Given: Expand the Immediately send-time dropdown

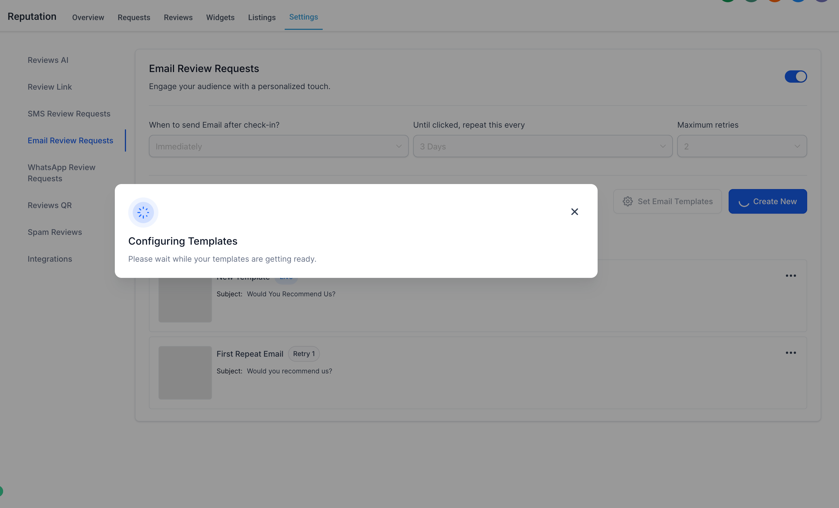Looking at the screenshot, I should [x=278, y=146].
